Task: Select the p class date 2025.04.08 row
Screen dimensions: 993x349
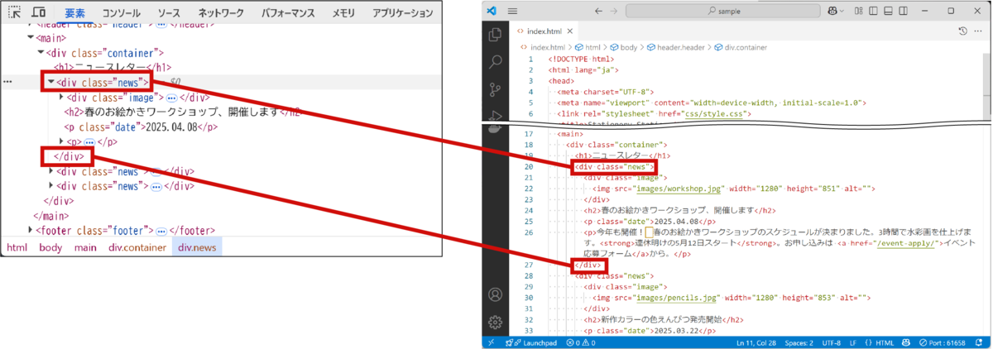Action: point(141,127)
